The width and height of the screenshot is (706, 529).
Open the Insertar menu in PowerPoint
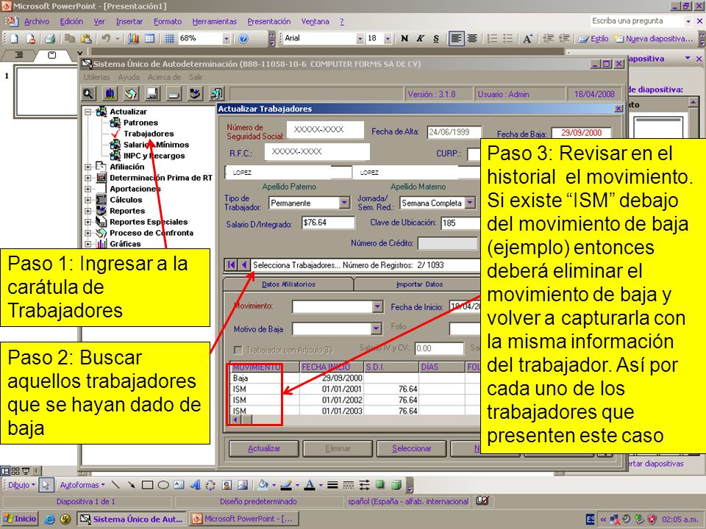pos(129,21)
